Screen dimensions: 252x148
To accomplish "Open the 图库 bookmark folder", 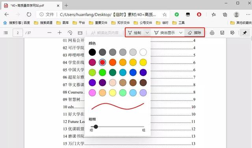I will click(x=63, y=23).
